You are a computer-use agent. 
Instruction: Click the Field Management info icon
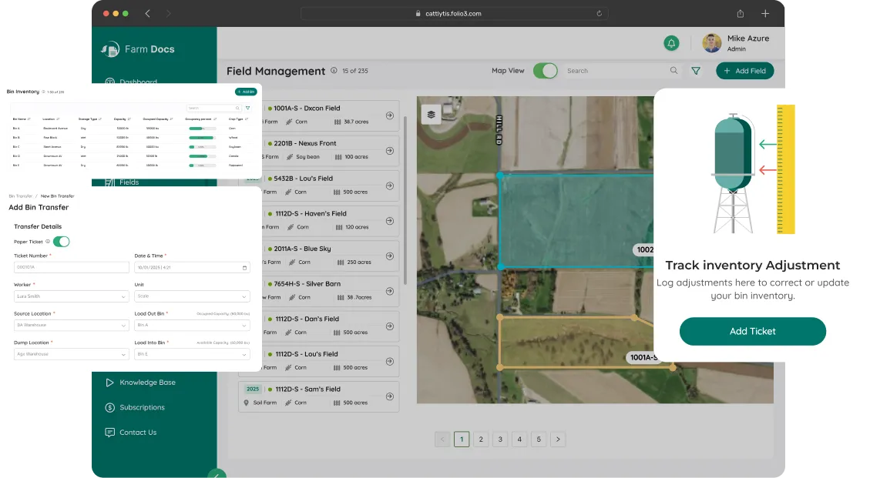tap(334, 71)
